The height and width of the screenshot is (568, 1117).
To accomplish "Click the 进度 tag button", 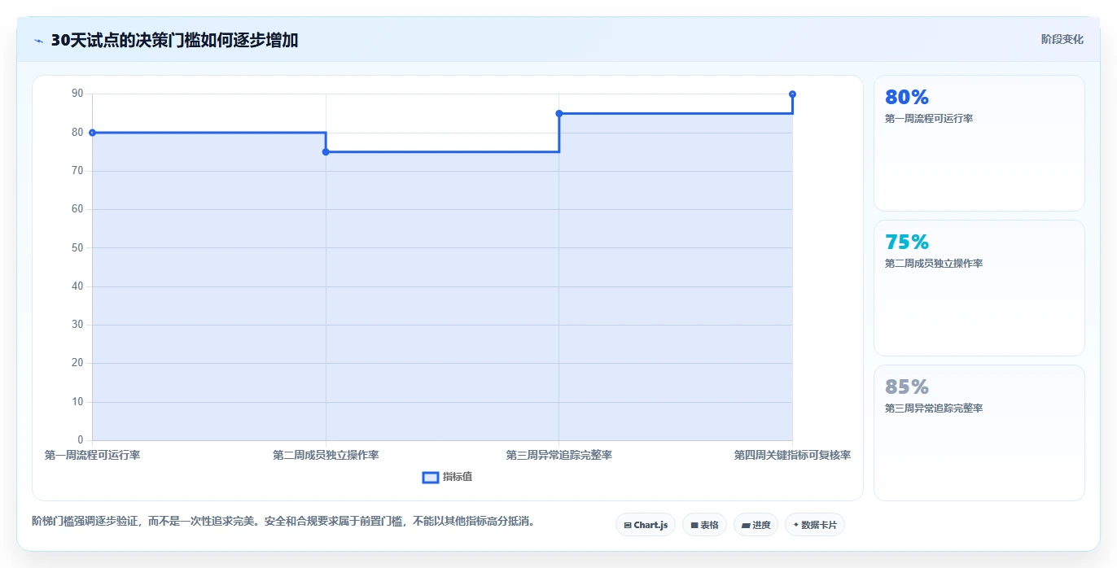I will [756, 525].
